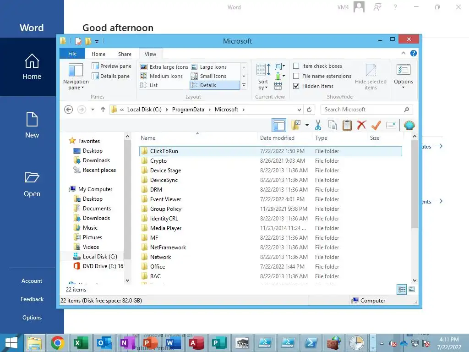Sort by Date modified column header

(284, 138)
